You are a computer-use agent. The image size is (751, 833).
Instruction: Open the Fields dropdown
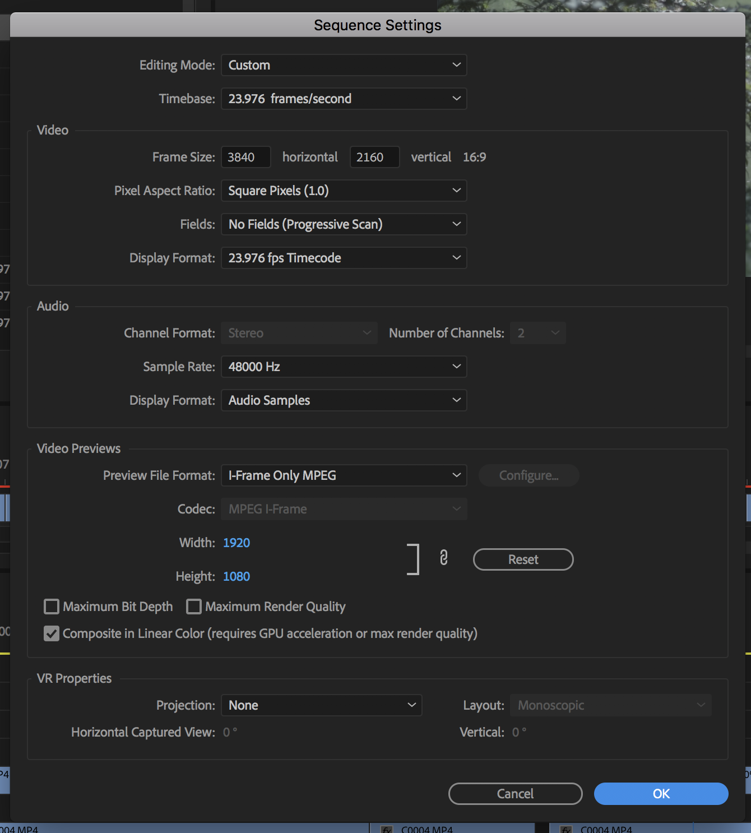tap(344, 224)
